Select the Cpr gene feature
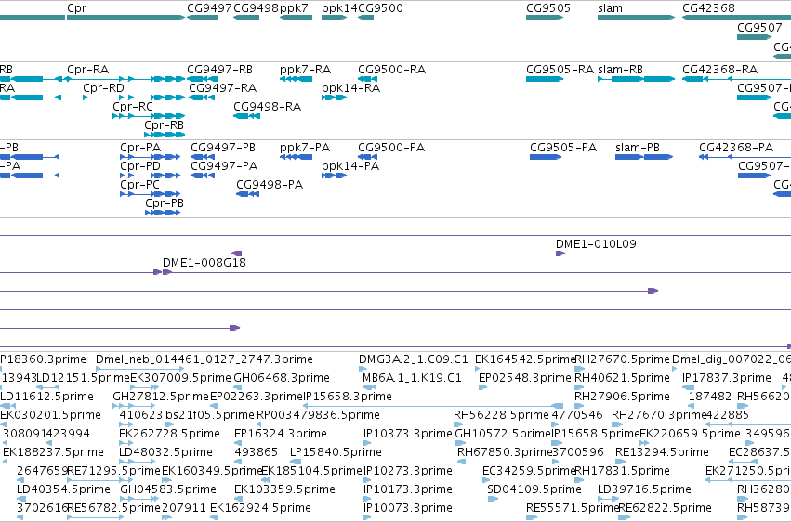The height and width of the screenshot is (522, 791). [126, 18]
